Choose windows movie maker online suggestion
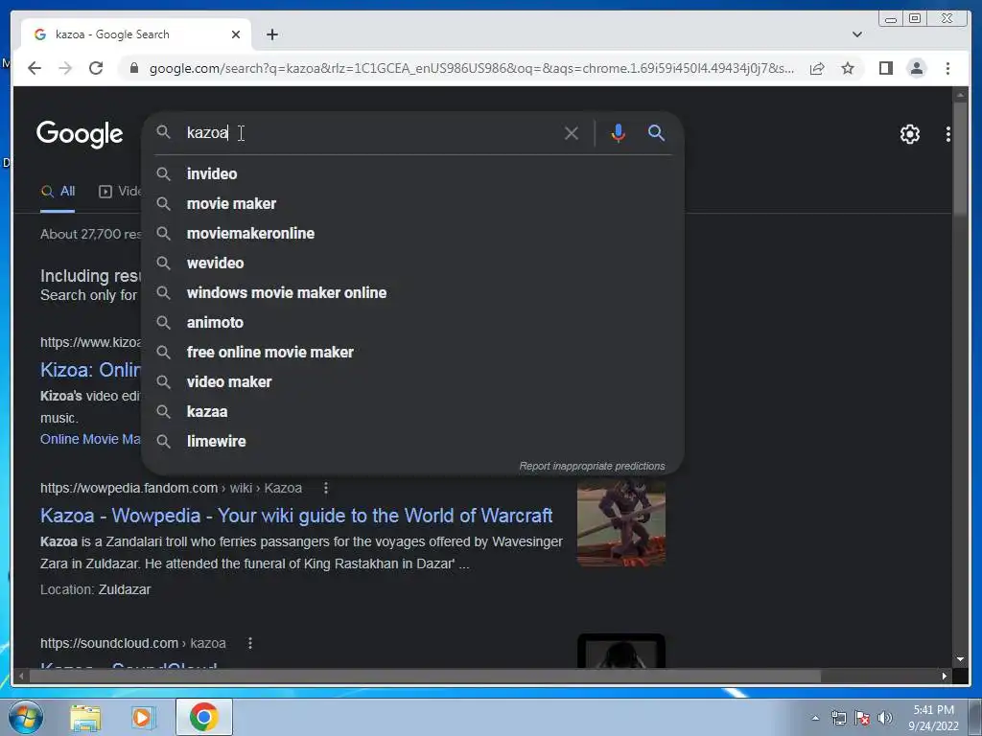The image size is (982, 736). [x=412, y=293]
